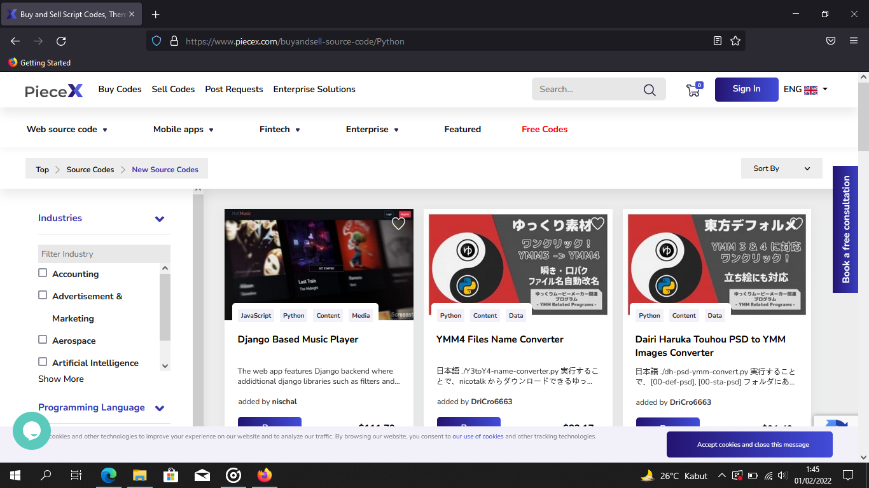The image size is (869, 488).
Task: Open Sell Codes menu item
Action: pos(173,89)
